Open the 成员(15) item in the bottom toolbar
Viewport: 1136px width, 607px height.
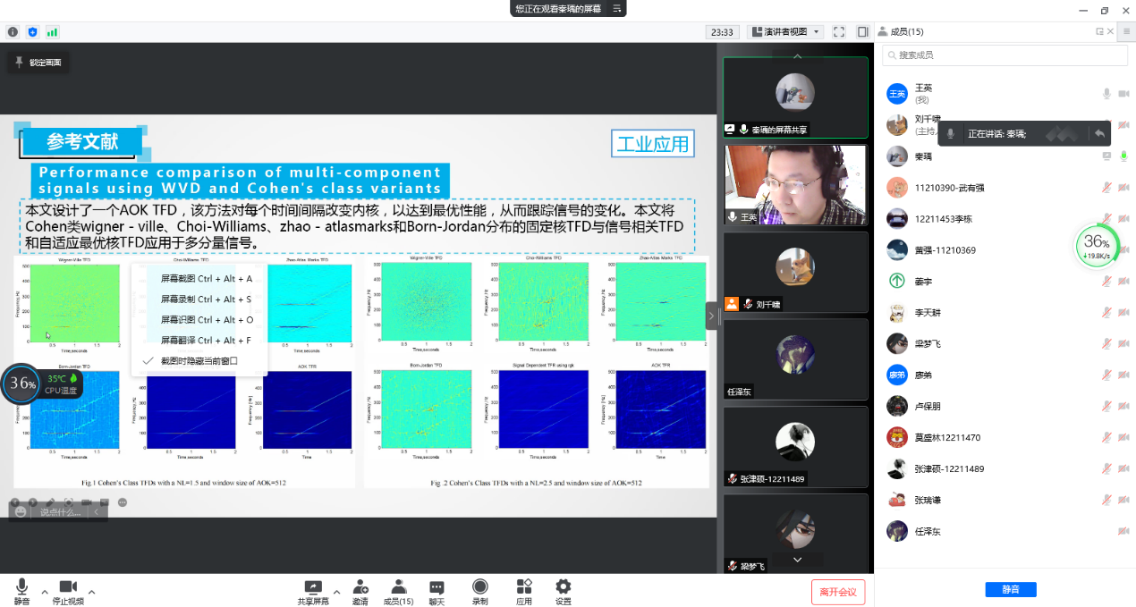tap(398, 590)
